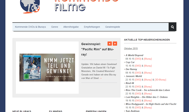Click Bluray link for Jurassic World
189x112 pixels.
148,80
